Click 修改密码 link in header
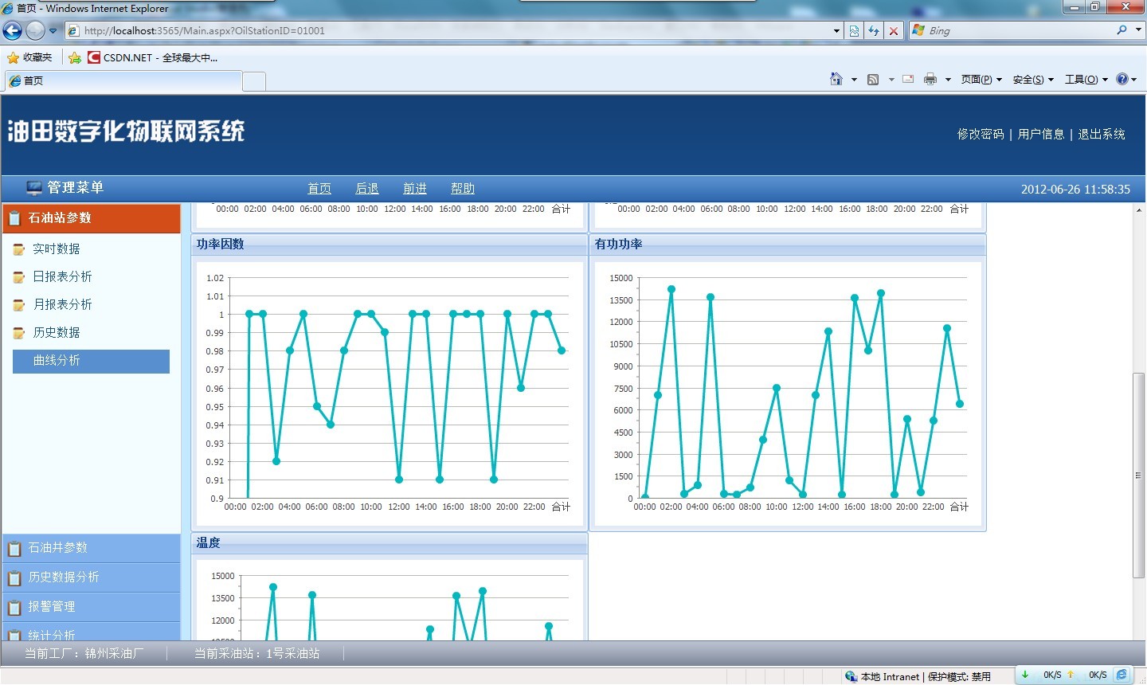 981,134
